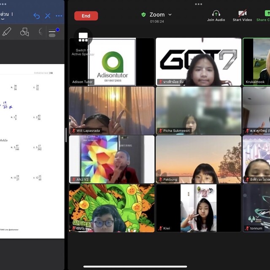
Task: Open the multitasking dots above Zoom window
Action: coord(198,4)
